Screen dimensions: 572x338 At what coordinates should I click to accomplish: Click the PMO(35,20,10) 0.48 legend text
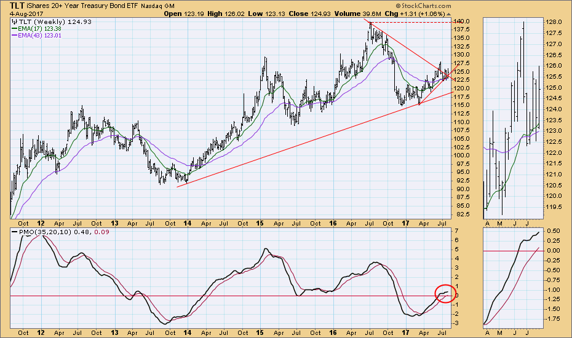[54, 232]
